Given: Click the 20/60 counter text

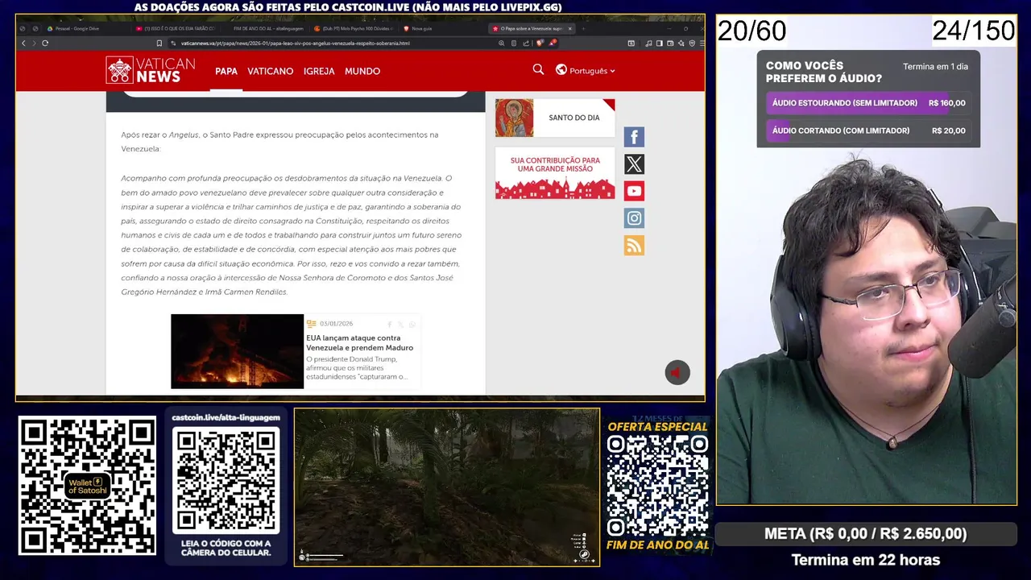Looking at the screenshot, I should click(x=752, y=31).
